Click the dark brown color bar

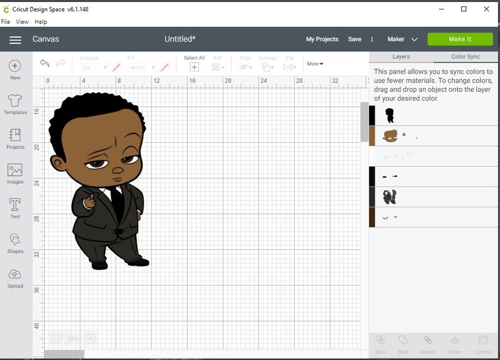[372, 217]
